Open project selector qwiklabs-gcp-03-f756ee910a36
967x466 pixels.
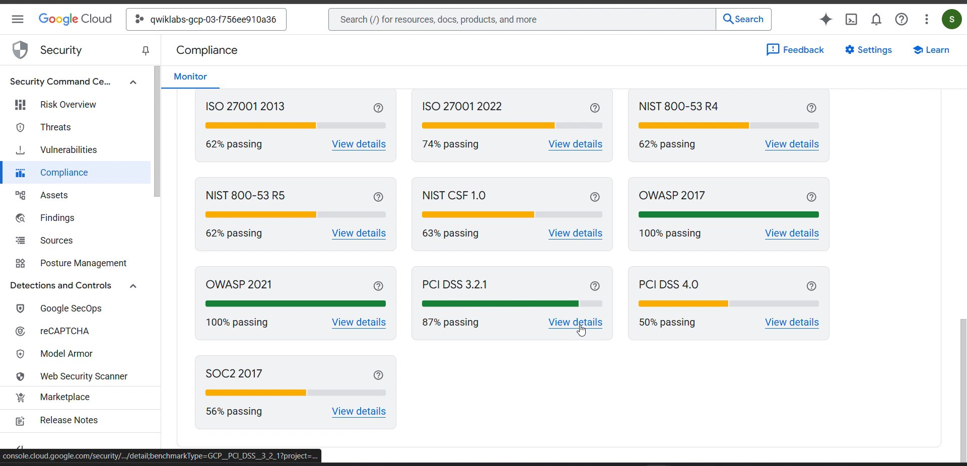(x=206, y=19)
